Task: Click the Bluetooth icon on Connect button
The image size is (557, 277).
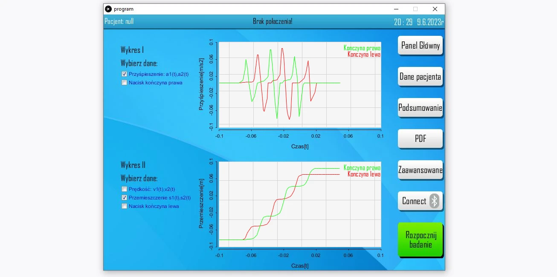Action: click(x=434, y=201)
